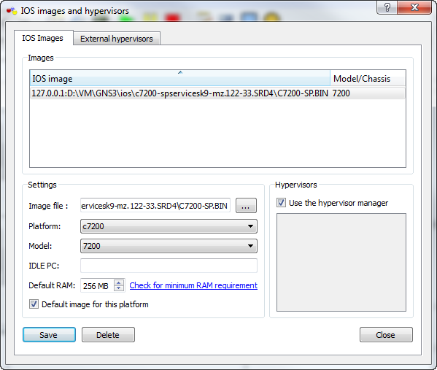Open Check for minimum RAM requirement link

tap(193, 285)
